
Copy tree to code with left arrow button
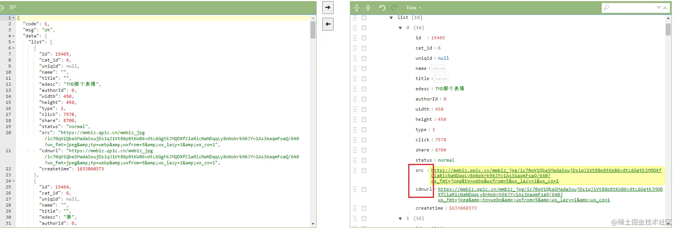click(x=328, y=24)
